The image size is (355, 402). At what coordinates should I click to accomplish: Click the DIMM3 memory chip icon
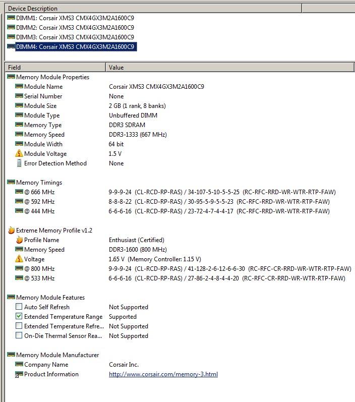[11, 37]
